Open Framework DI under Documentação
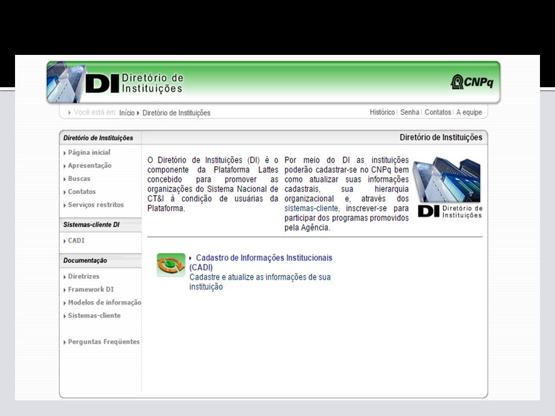Screen dimensions: 555x416 tap(91, 289)
